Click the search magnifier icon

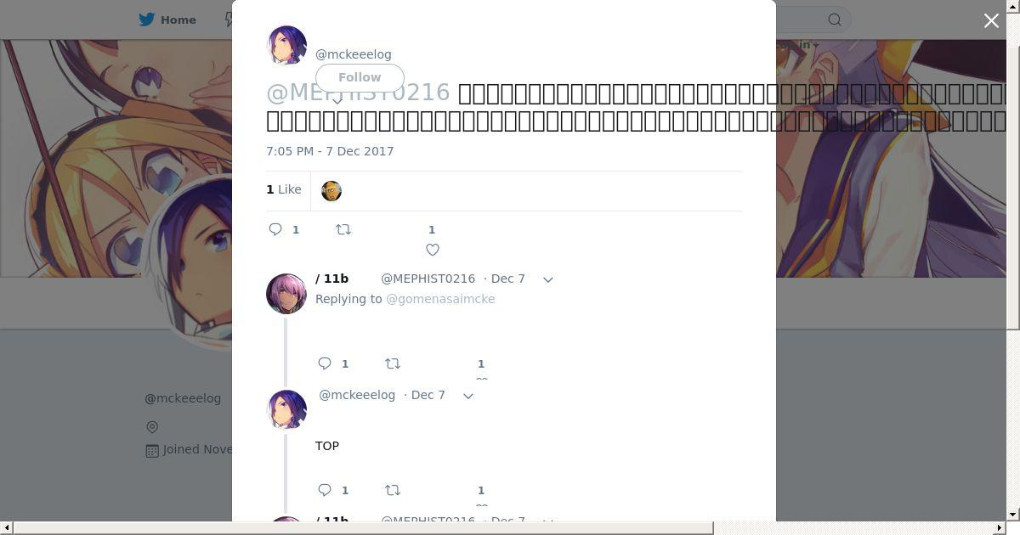[x=835, y=20]
